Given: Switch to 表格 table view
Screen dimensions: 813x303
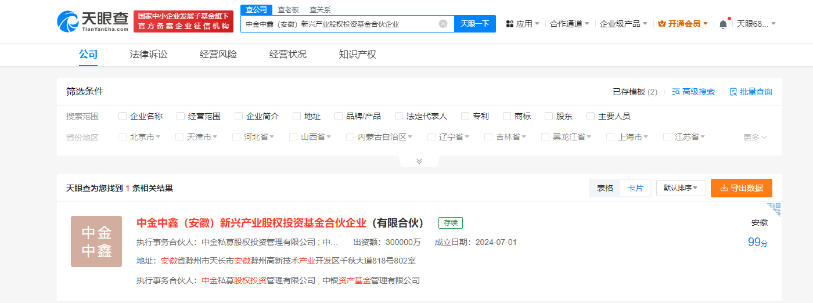Looking at the screenshot, I should (x=605, y=188).
